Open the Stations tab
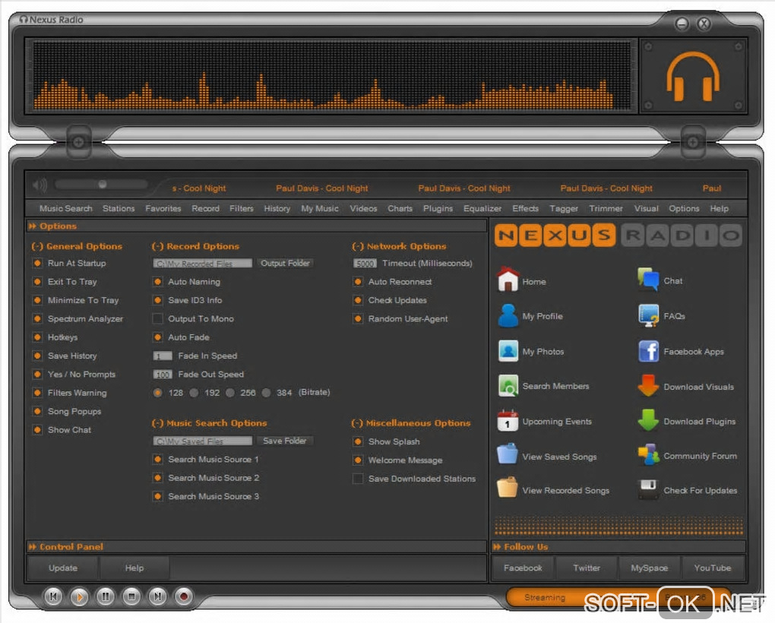Image resolution: width=775 pixels, height=623 pixels. pyautogui.click(x=119, y=208)
